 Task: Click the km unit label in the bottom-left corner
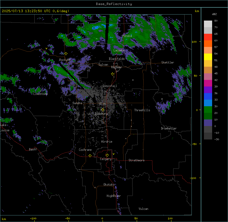[x=4, y=219]
